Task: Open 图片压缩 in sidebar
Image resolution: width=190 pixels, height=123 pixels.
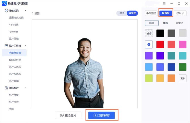Action: pyautogui.click(x=14, y=39)
